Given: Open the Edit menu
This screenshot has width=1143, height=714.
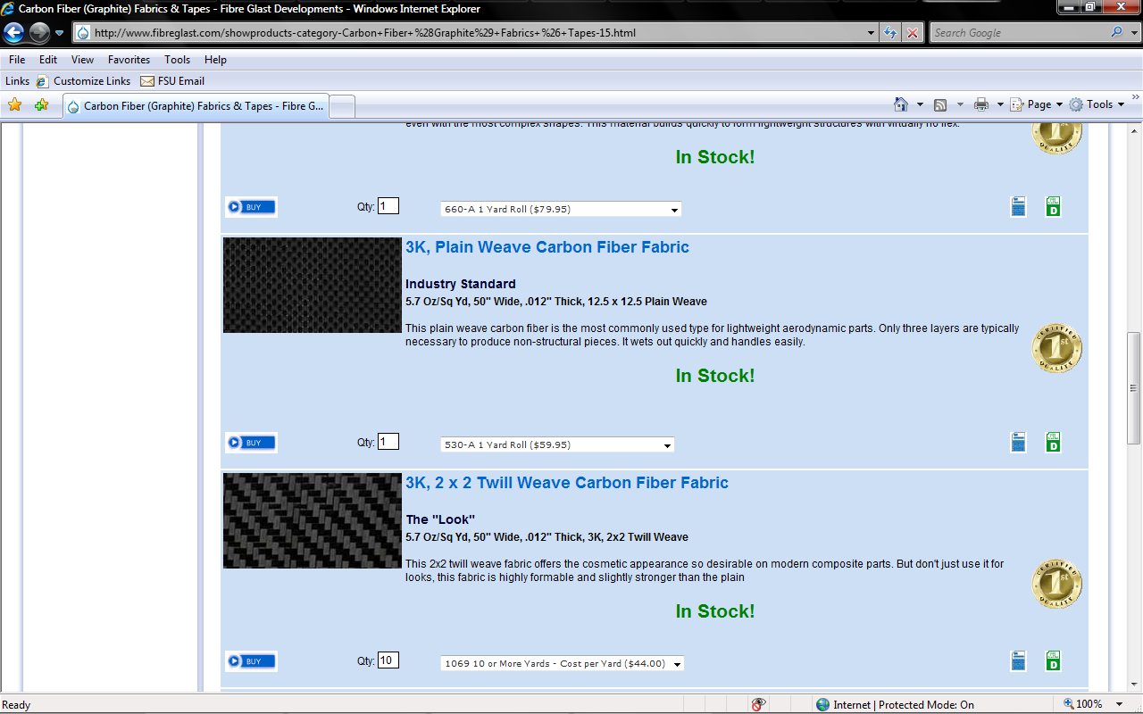Looking at the screenshot, I should 48,60.
